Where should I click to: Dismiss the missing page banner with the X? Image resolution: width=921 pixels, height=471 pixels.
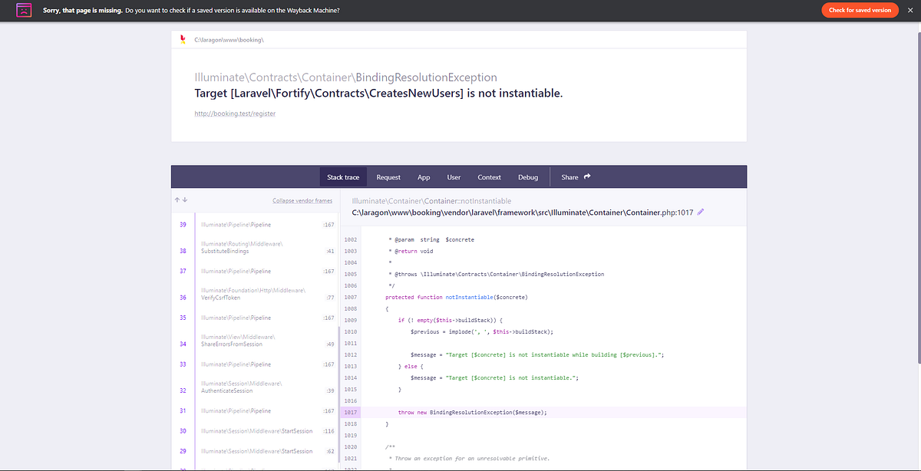click(909, 11)
